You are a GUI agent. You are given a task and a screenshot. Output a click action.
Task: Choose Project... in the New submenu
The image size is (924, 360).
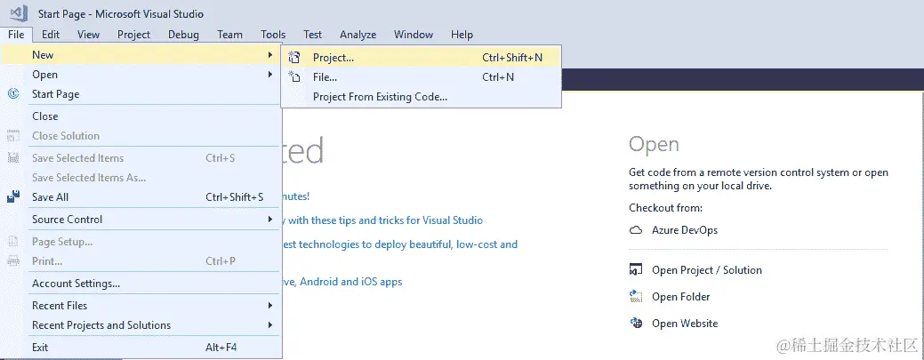[x=422, y=57]
